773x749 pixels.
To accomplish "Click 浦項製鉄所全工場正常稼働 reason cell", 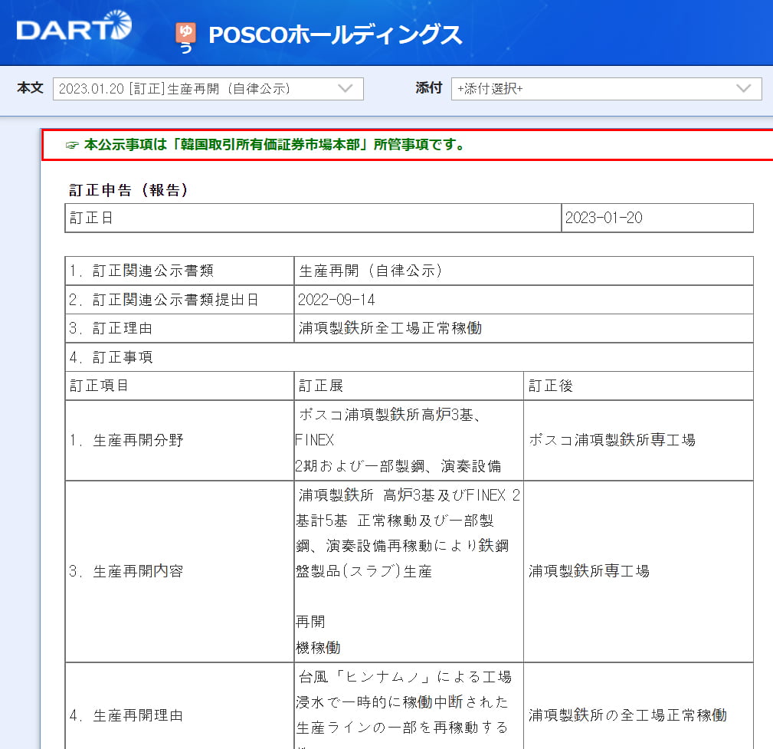I will 523,328.
